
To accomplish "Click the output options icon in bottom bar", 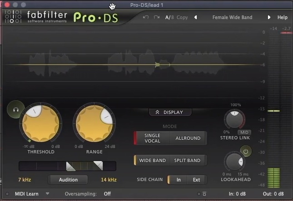I will 204,194.
